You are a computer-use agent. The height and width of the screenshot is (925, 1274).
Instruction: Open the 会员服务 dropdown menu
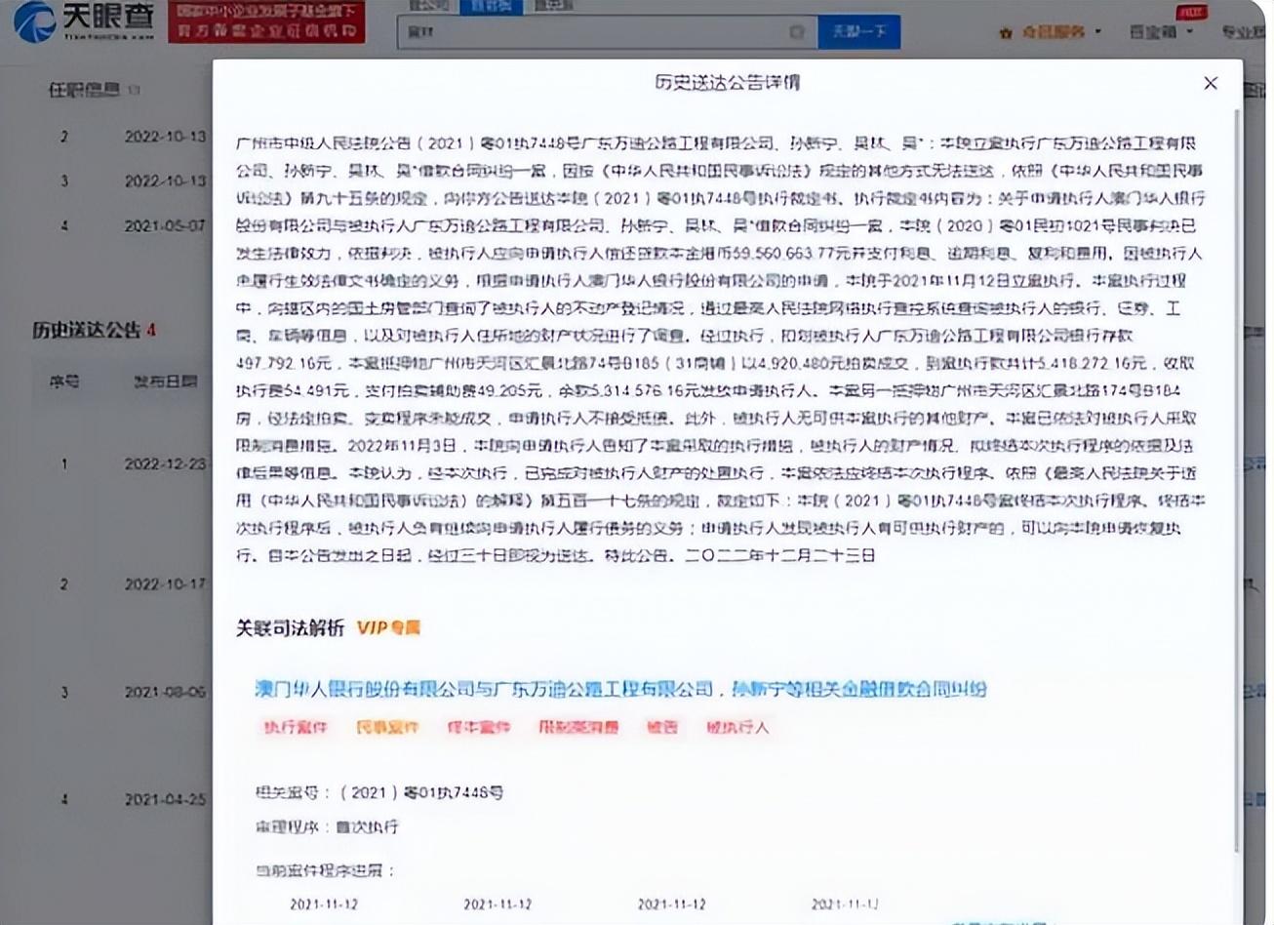tap(1060, 32)
